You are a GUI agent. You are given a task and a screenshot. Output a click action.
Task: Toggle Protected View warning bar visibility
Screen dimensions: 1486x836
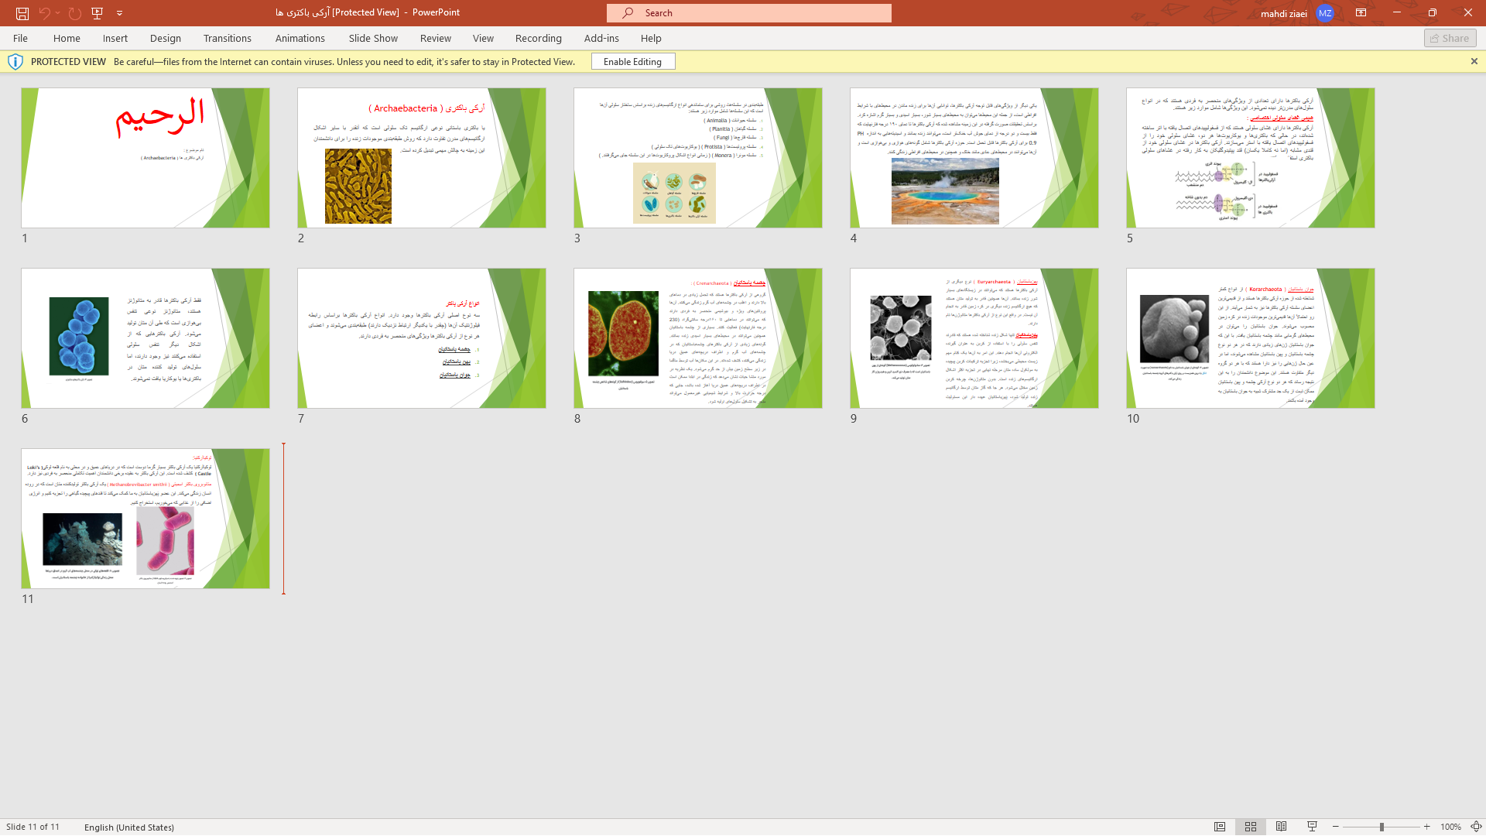pos(1474,61)
